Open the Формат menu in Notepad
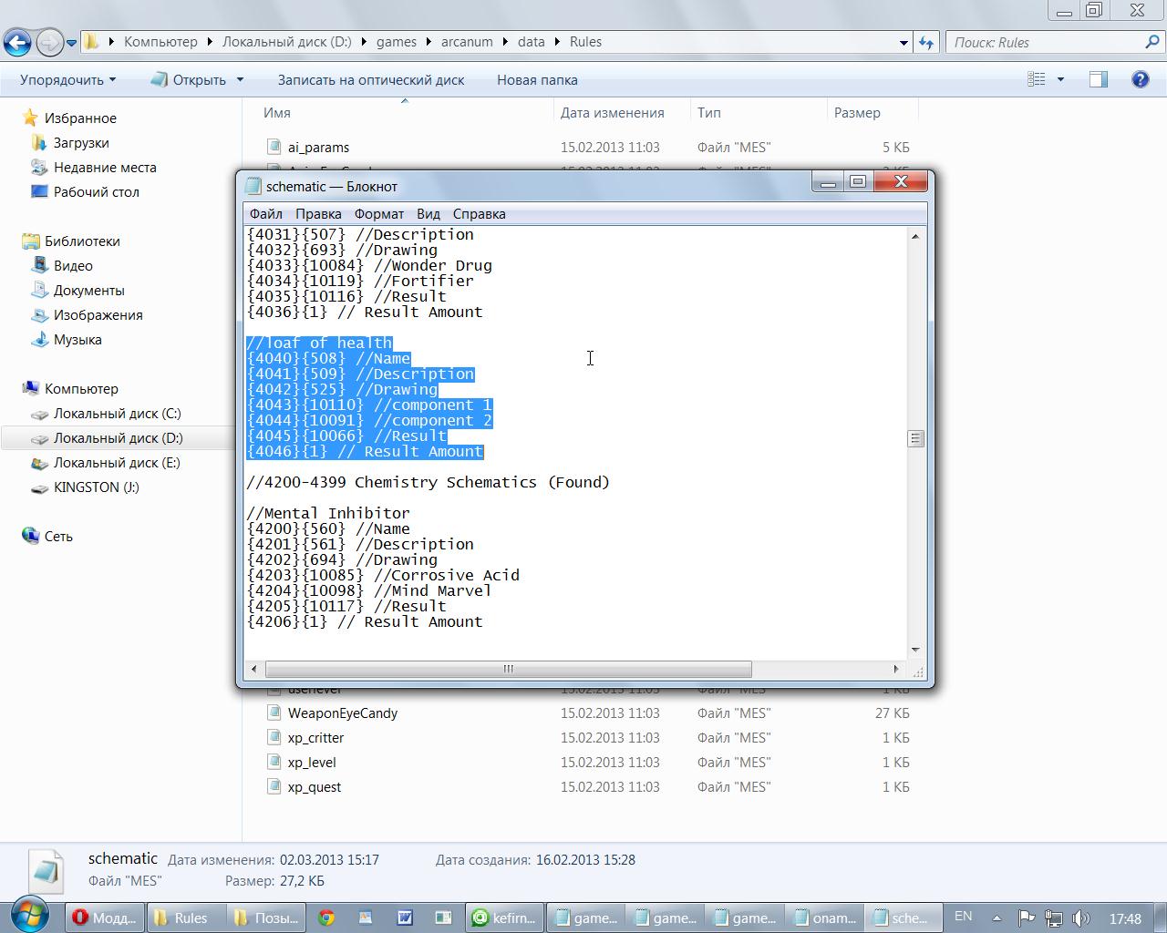This screenshot has width=1167, height=933. pos(378,214)
